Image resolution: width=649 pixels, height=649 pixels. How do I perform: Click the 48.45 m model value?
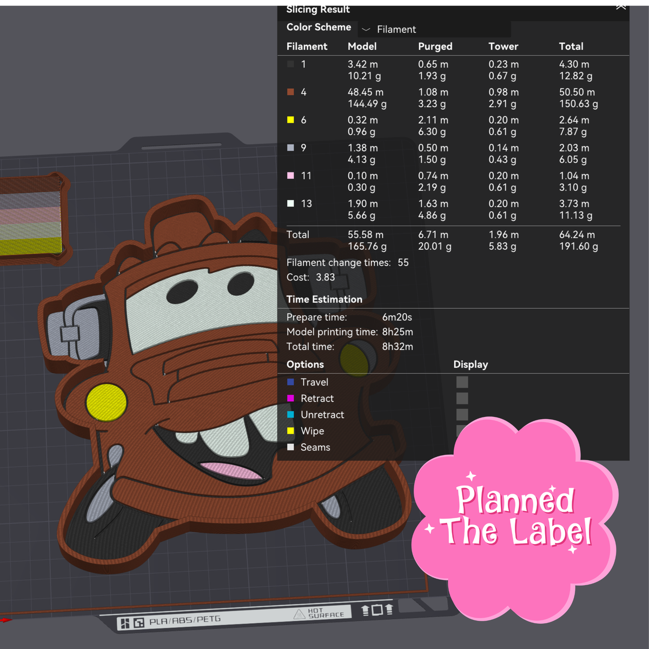point(366,92)
